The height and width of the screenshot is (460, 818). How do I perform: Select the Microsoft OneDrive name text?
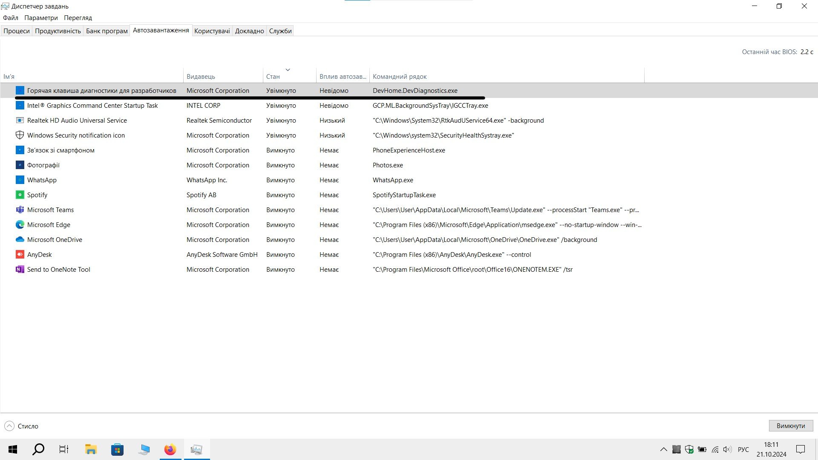[x=55, y=239]
